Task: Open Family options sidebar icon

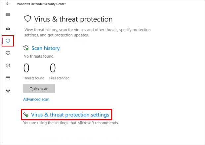Action: click(8, 91)
